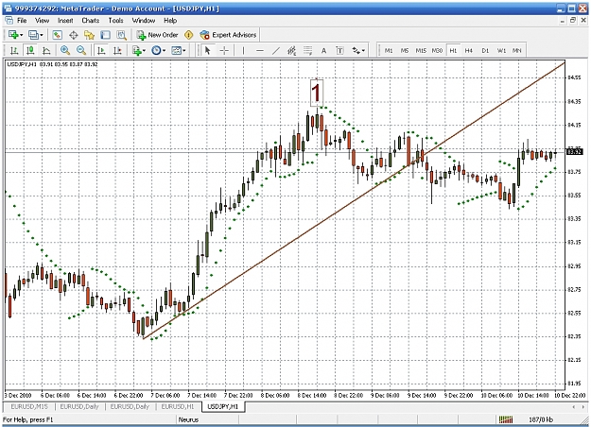Screen dimensions: 591x427
Task: Switch to candlestick chart display
Action: click(30, 50)
